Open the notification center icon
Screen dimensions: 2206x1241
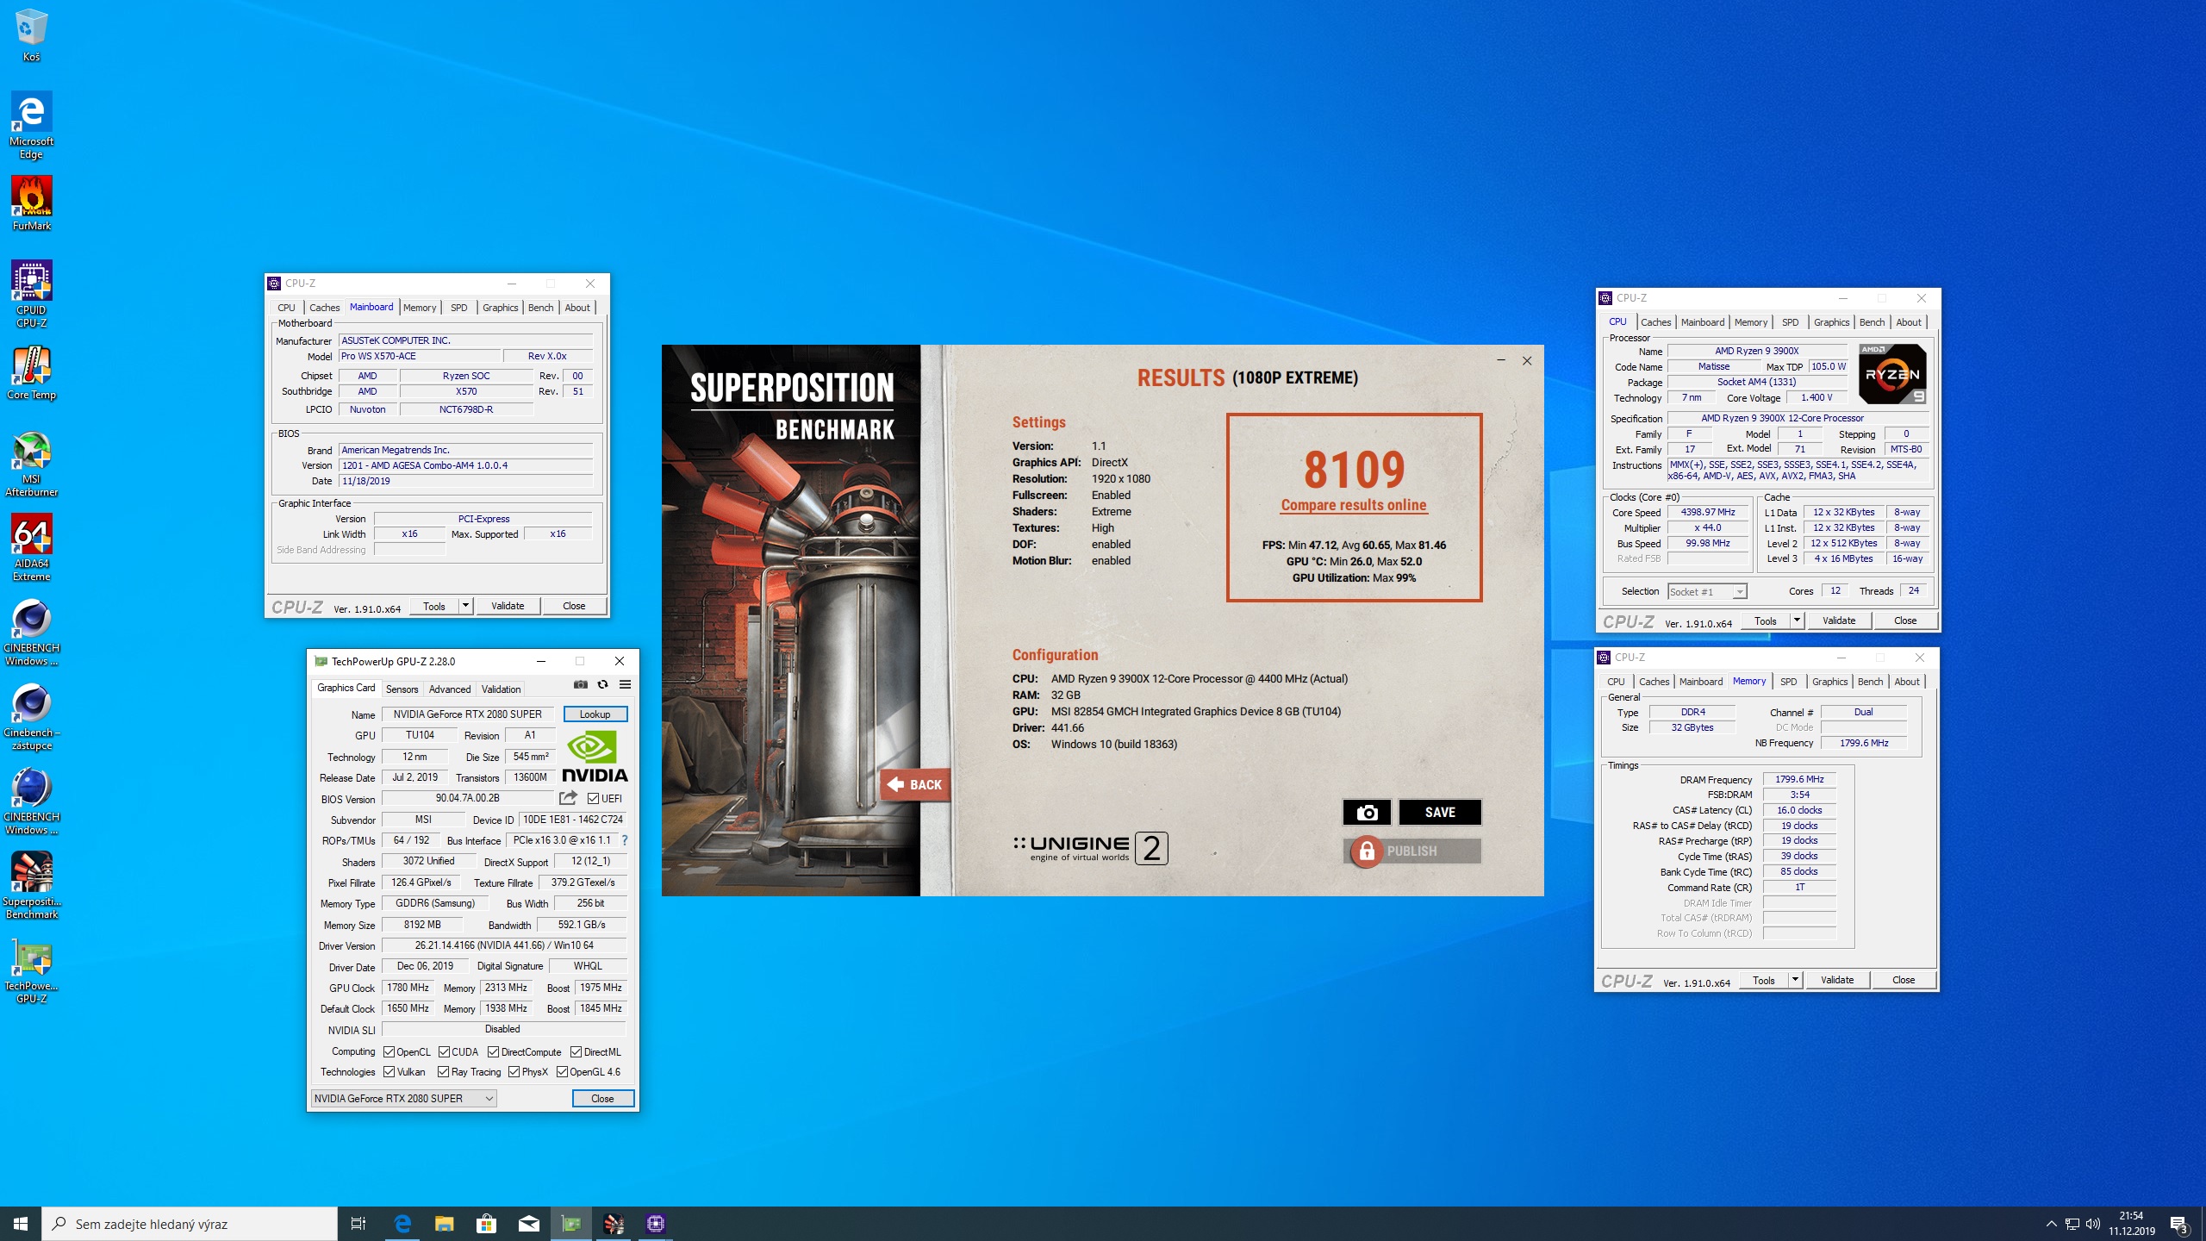[x=2179, y=1224]
